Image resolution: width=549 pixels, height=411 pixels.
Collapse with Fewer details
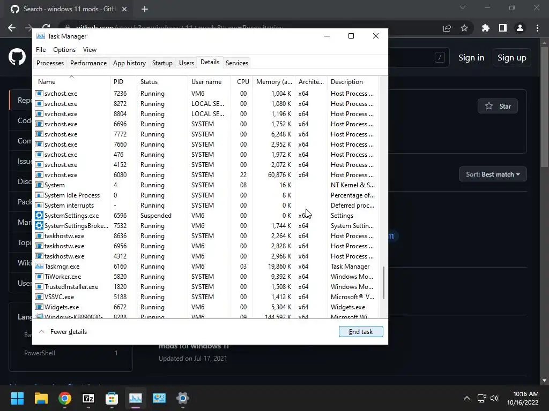pos(63,332)
